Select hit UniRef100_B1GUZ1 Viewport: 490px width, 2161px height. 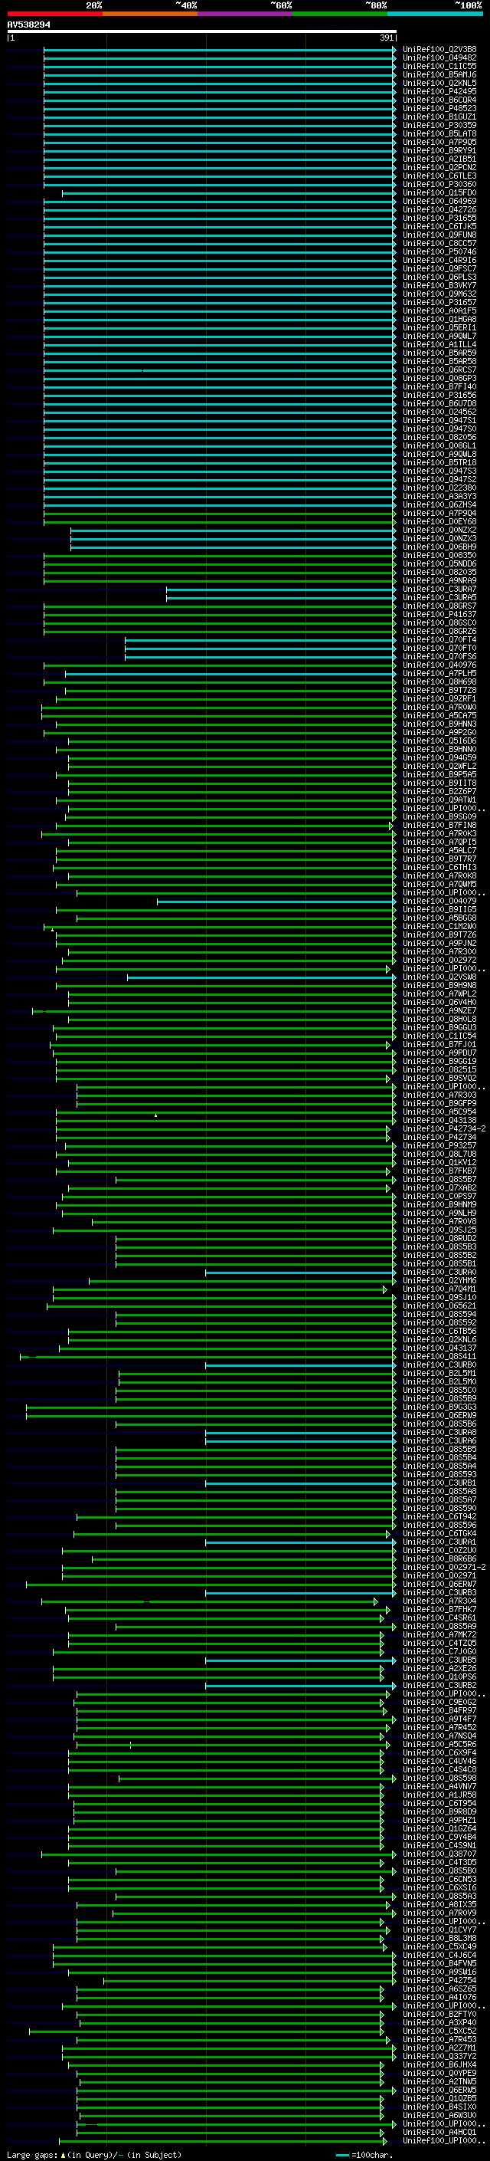(x=439, y=117)
